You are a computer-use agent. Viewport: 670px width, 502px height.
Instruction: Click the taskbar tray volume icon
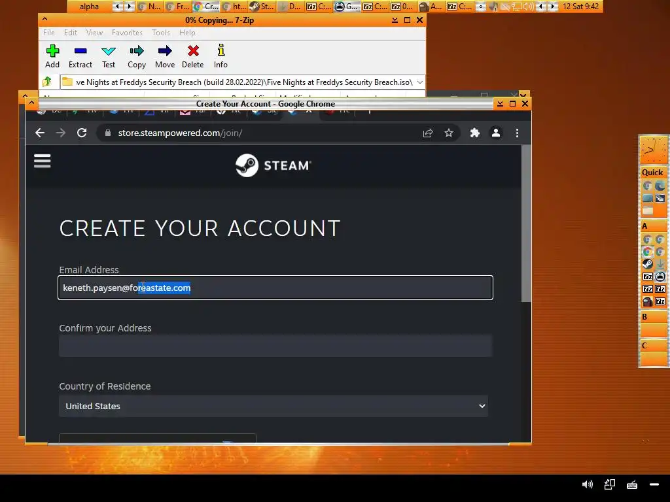point(529,7)
